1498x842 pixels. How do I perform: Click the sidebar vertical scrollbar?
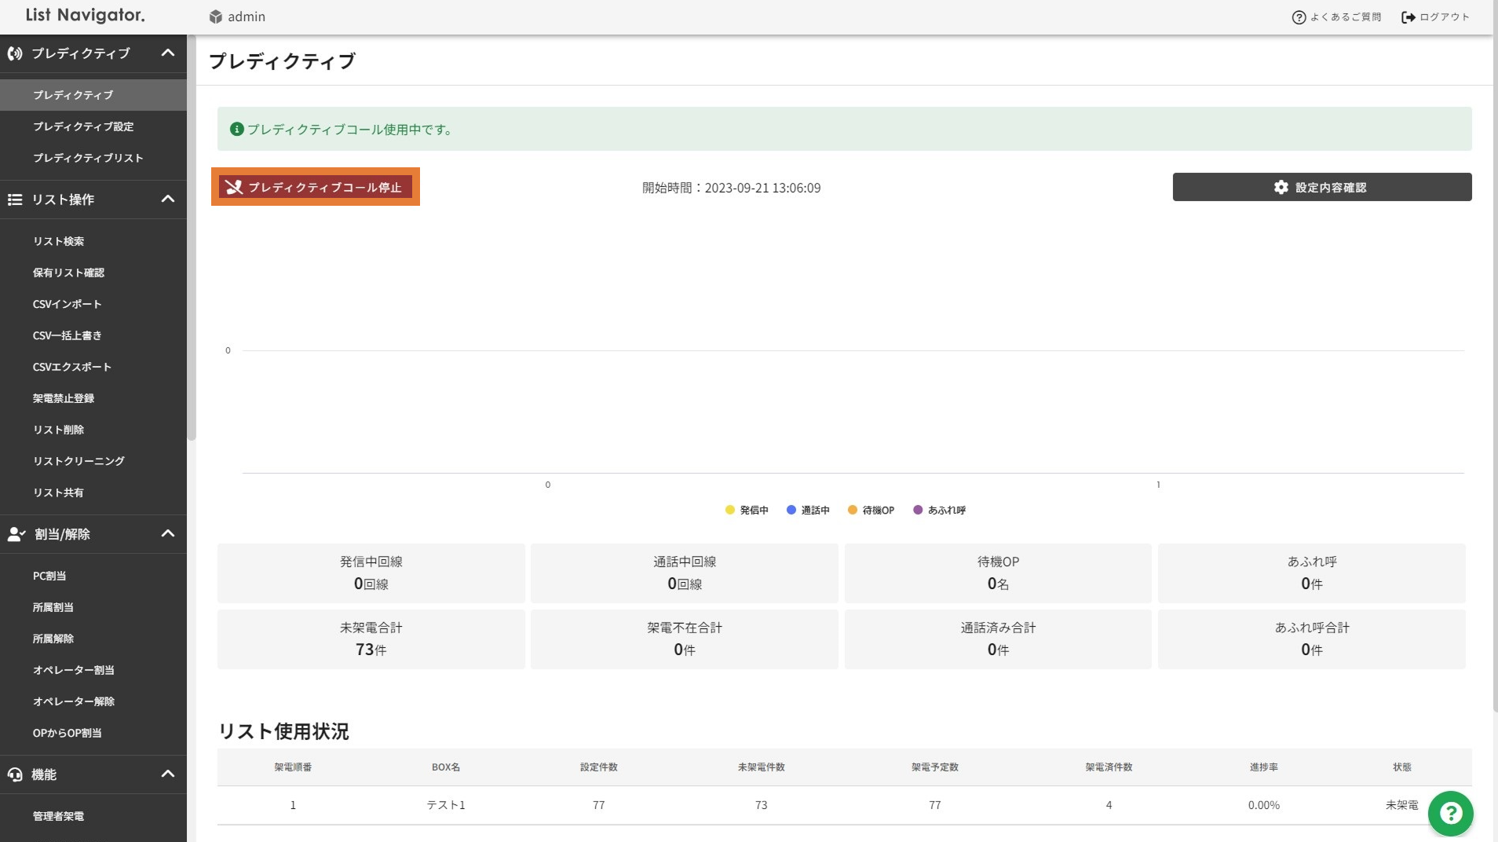coord(191,236)
